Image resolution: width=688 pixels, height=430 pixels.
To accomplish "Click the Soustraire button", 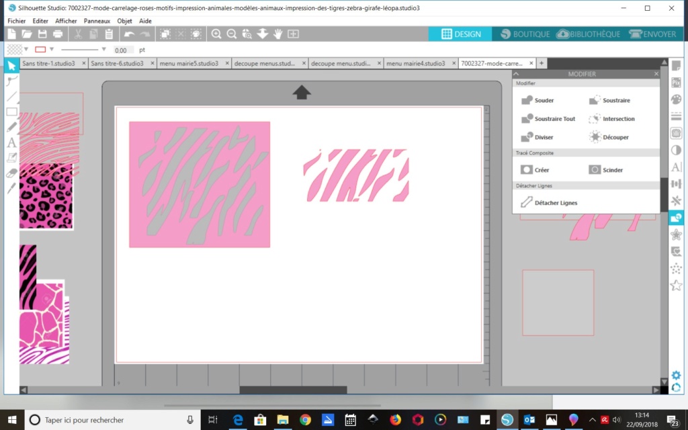I will [609, 101].
